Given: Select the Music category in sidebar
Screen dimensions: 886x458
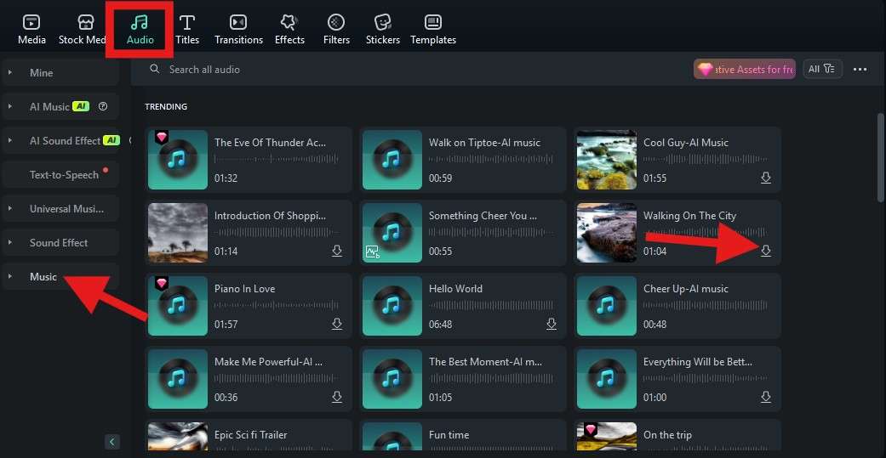Looking at the screenshot, I should point(60,276).
